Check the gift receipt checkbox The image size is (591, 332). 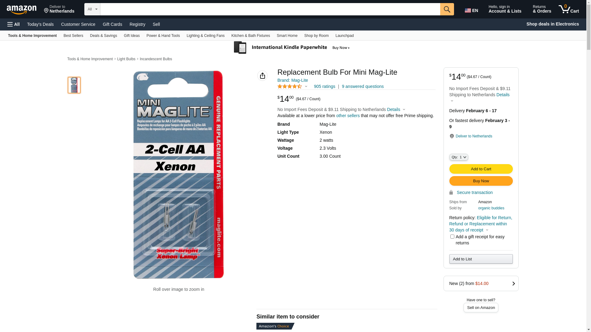point(452,236)
